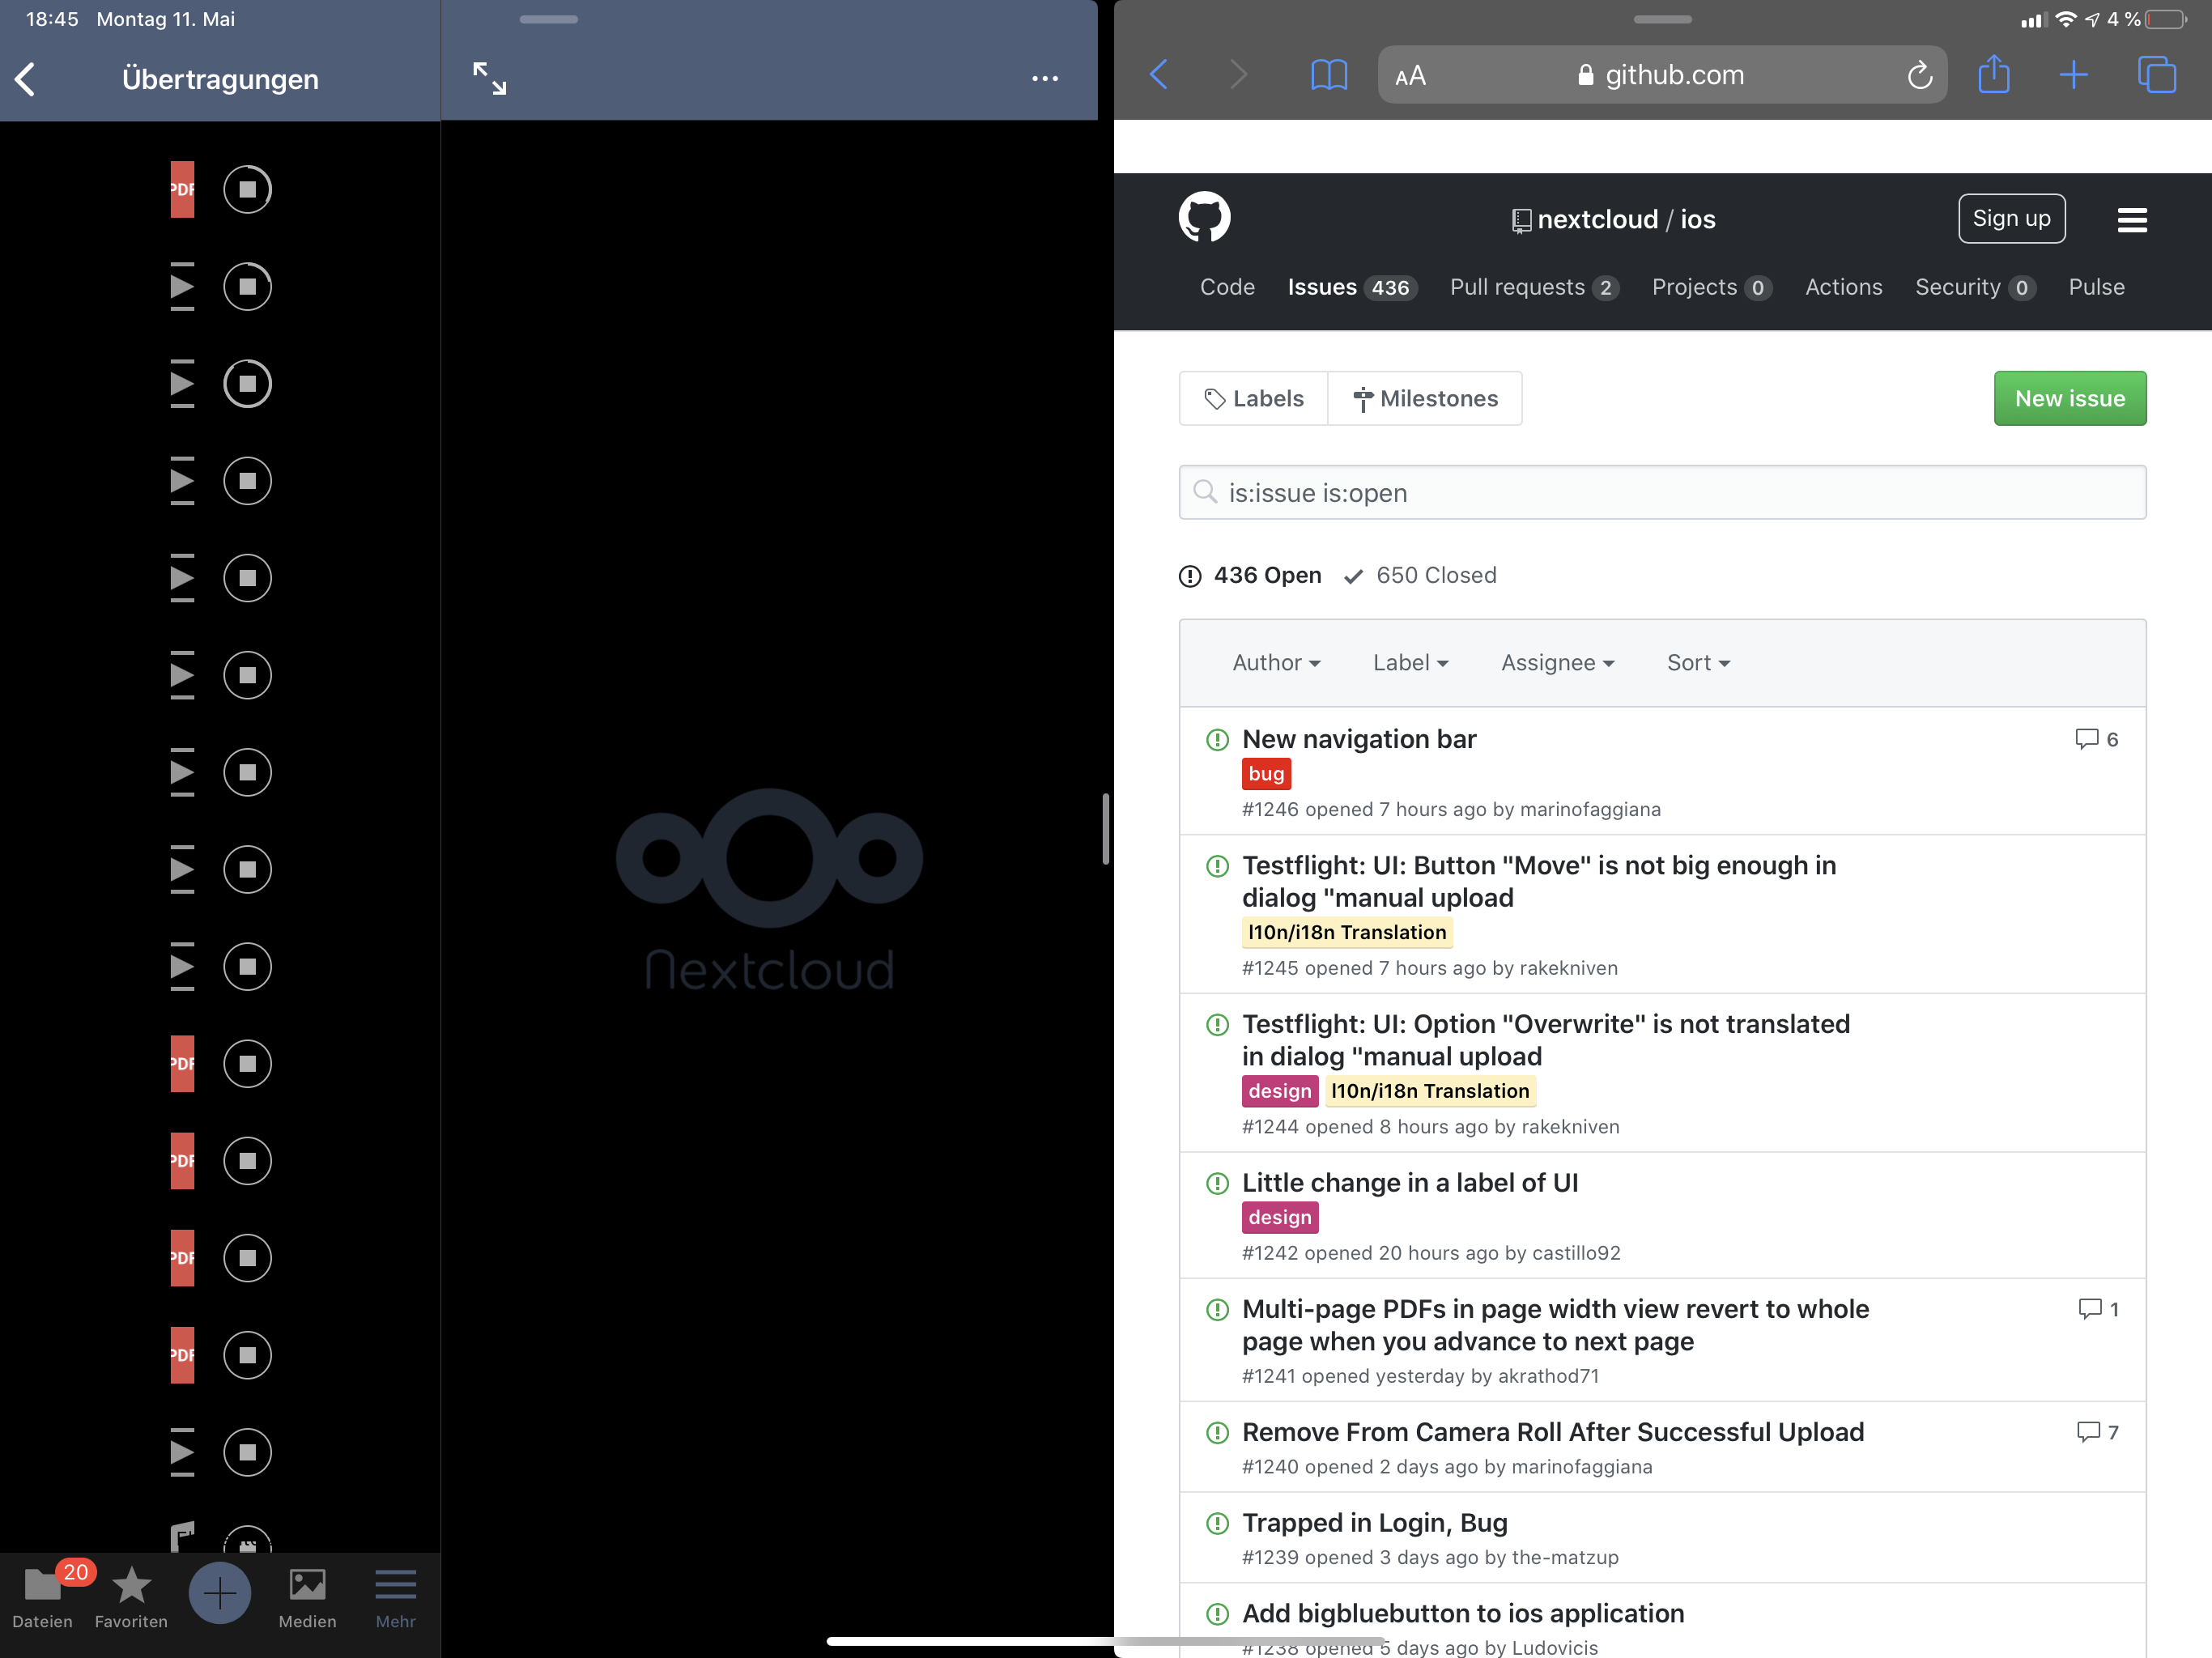
Task: Open the Pulse tab
Action: pyautogui.click(x=2096, y=287)
